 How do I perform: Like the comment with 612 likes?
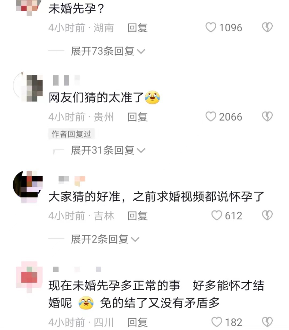[x=217, y=215]
